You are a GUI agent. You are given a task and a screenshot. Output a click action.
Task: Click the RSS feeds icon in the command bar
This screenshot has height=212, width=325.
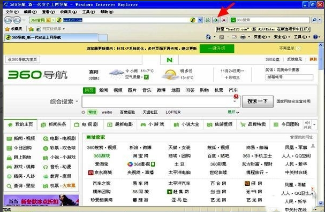point(222,37)
